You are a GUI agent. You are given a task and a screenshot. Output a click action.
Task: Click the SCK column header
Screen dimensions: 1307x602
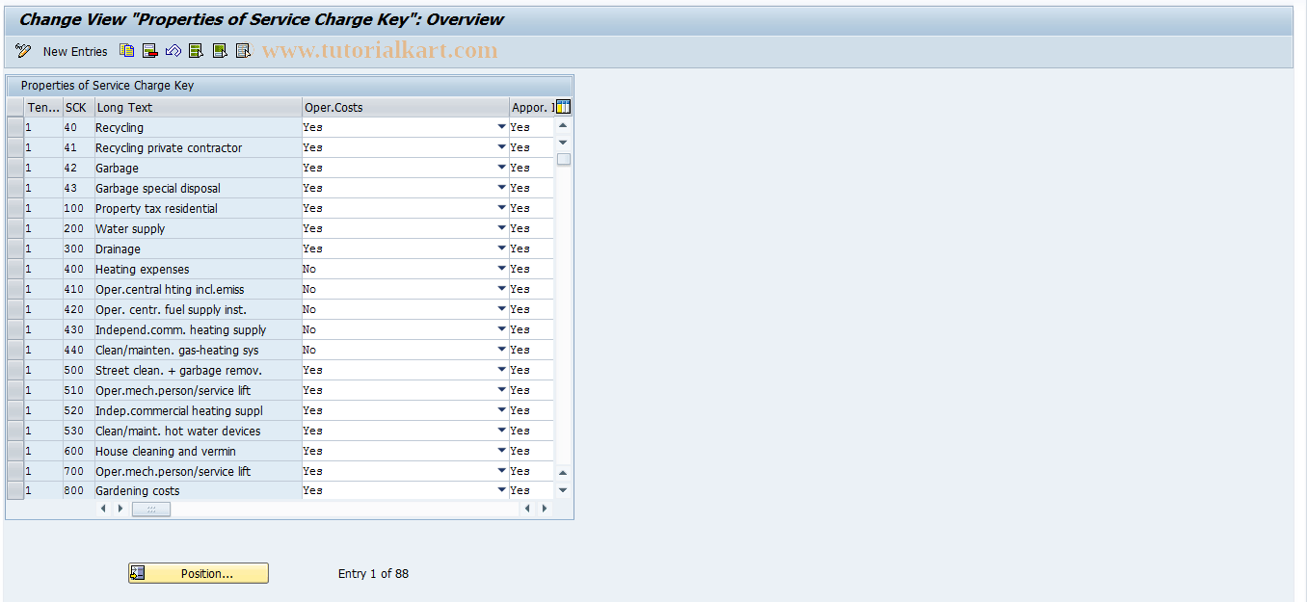[77, 107]
